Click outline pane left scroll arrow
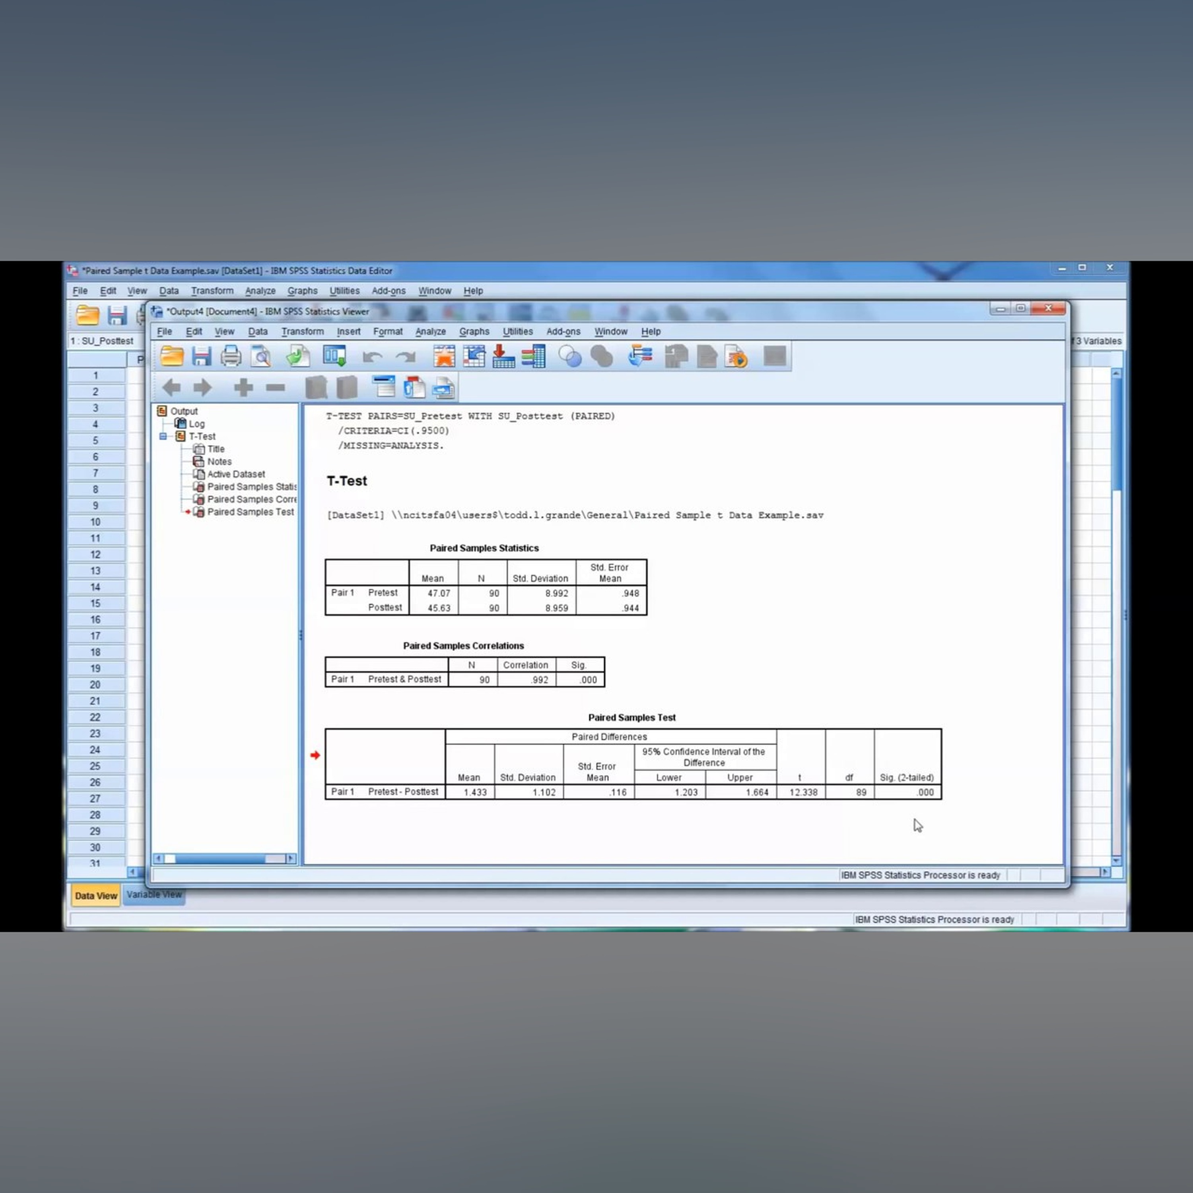The image size is (1193, 1193). pos(158,858)
